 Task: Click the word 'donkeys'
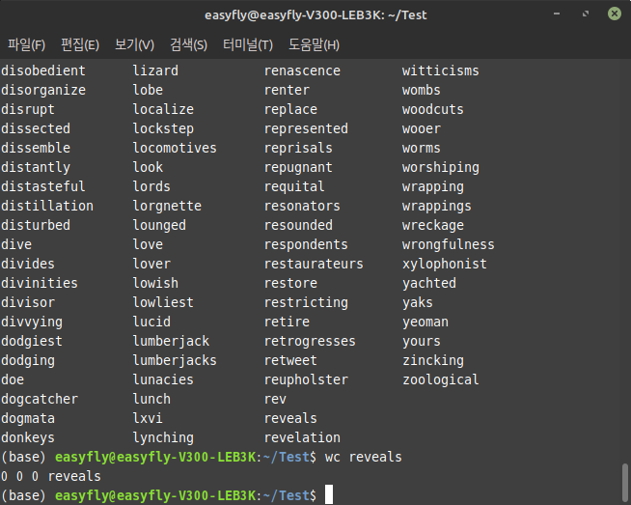tap(28, 438)
